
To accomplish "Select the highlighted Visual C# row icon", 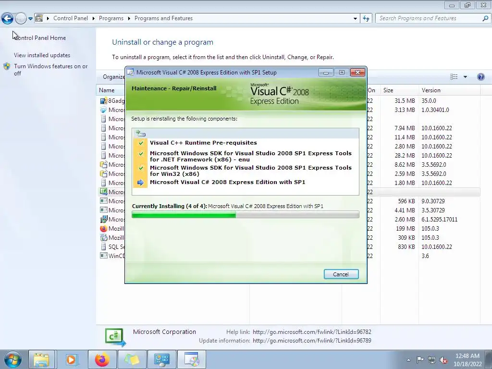I will coord(104,192).
